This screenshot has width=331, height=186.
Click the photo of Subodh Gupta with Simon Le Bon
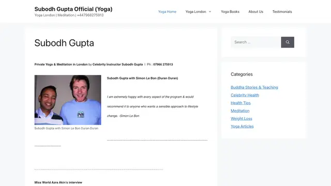(68, 100)
